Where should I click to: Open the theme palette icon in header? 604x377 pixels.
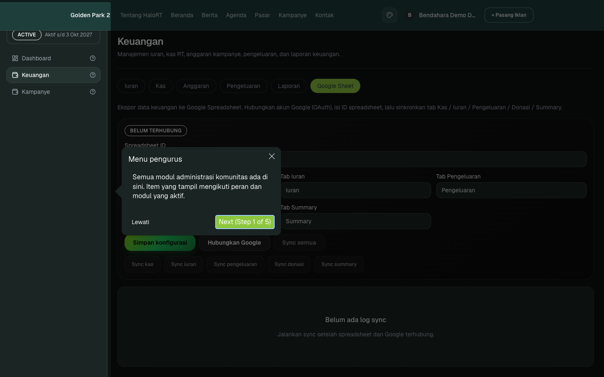(x=390, y=15)
